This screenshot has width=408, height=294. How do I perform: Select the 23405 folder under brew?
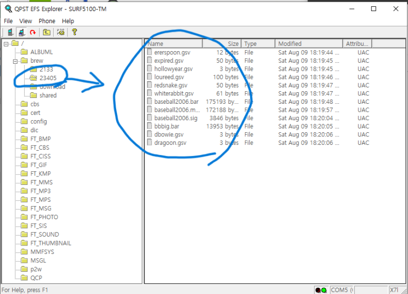click(48, 78)
